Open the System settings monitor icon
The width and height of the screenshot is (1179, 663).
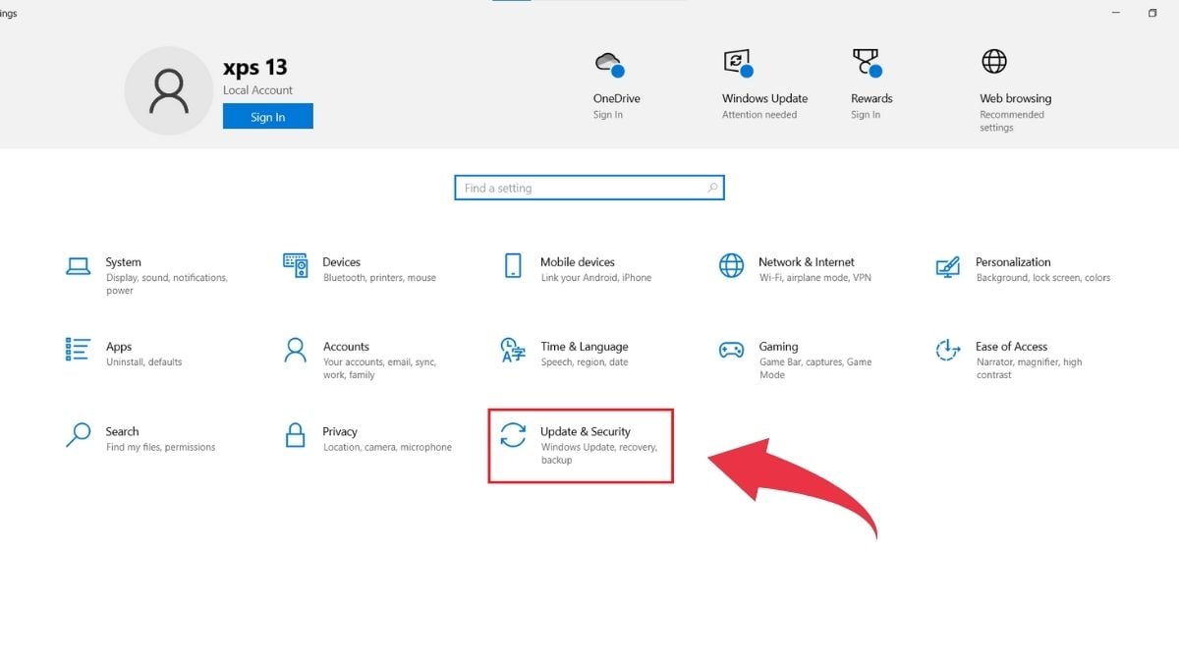78,266
